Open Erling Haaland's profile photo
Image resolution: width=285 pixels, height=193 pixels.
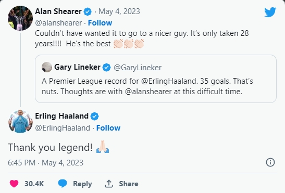pos(20,121)
